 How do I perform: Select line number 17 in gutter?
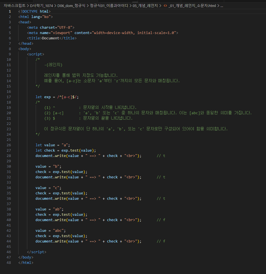(x=9, y=97)
